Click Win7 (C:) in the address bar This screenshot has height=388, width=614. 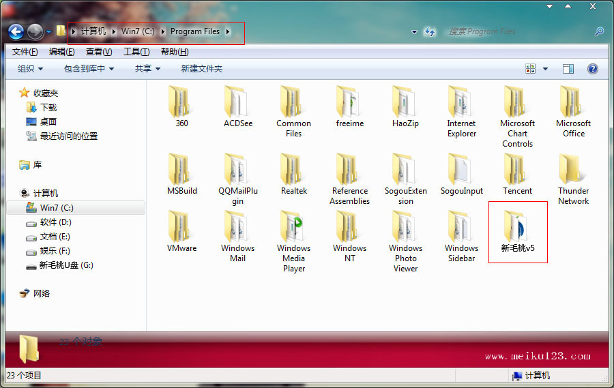(x=138, y=31)
